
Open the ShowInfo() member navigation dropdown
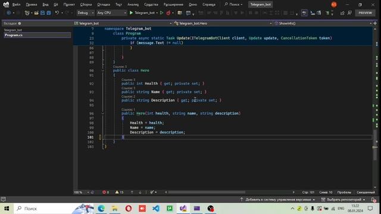323,23
